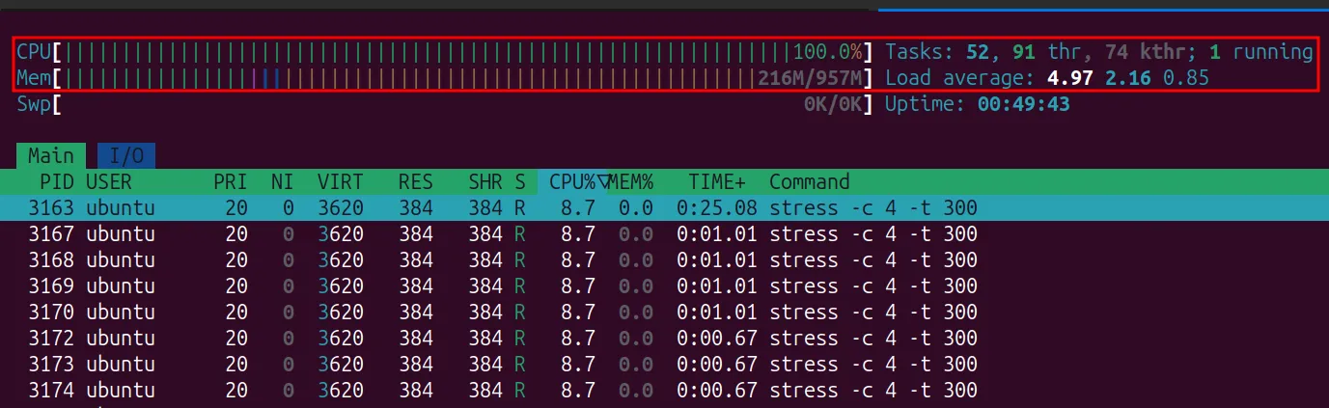The image size is (1329, 408).
Task: Click the PID cell reading 3169
Action: [51, 286]
